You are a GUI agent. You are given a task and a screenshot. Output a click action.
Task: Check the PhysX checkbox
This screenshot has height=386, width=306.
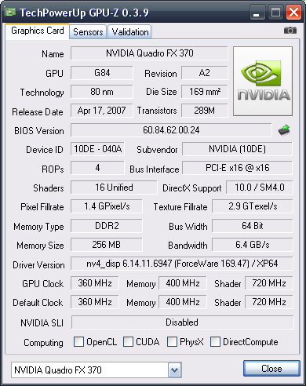[x=172, y=341]
